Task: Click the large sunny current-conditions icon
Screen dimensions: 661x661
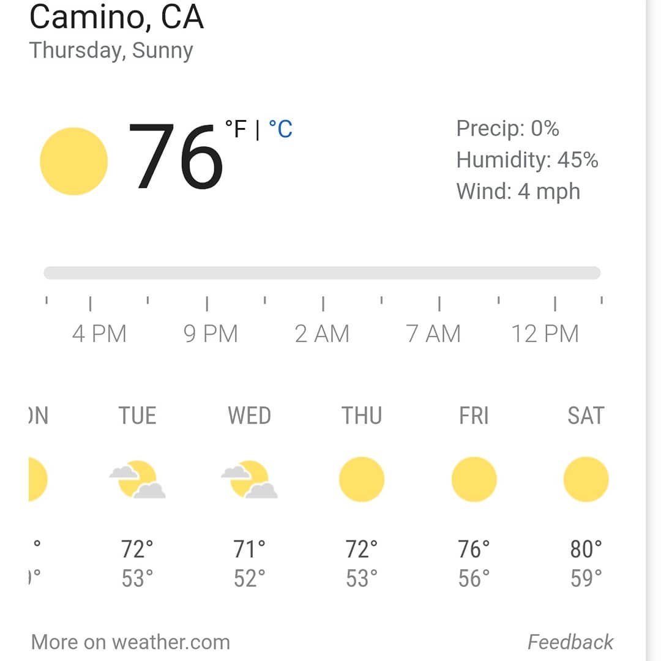Action: [x=74, y=161]
